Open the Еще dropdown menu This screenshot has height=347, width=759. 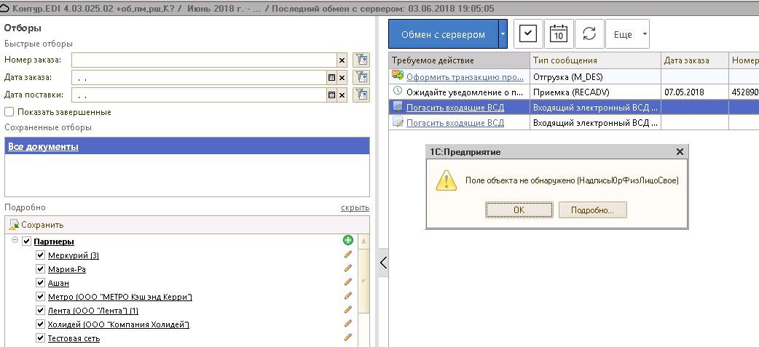click(x=627, y=34)
